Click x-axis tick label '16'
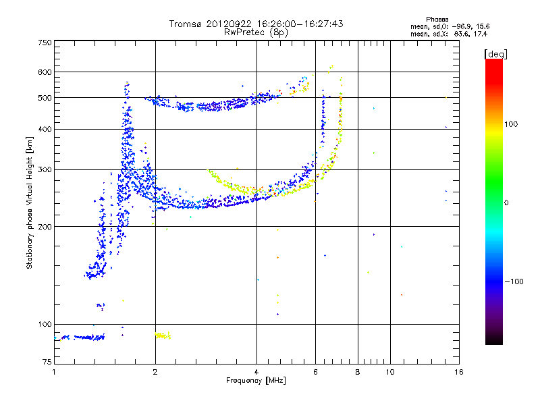 point(459,372)
